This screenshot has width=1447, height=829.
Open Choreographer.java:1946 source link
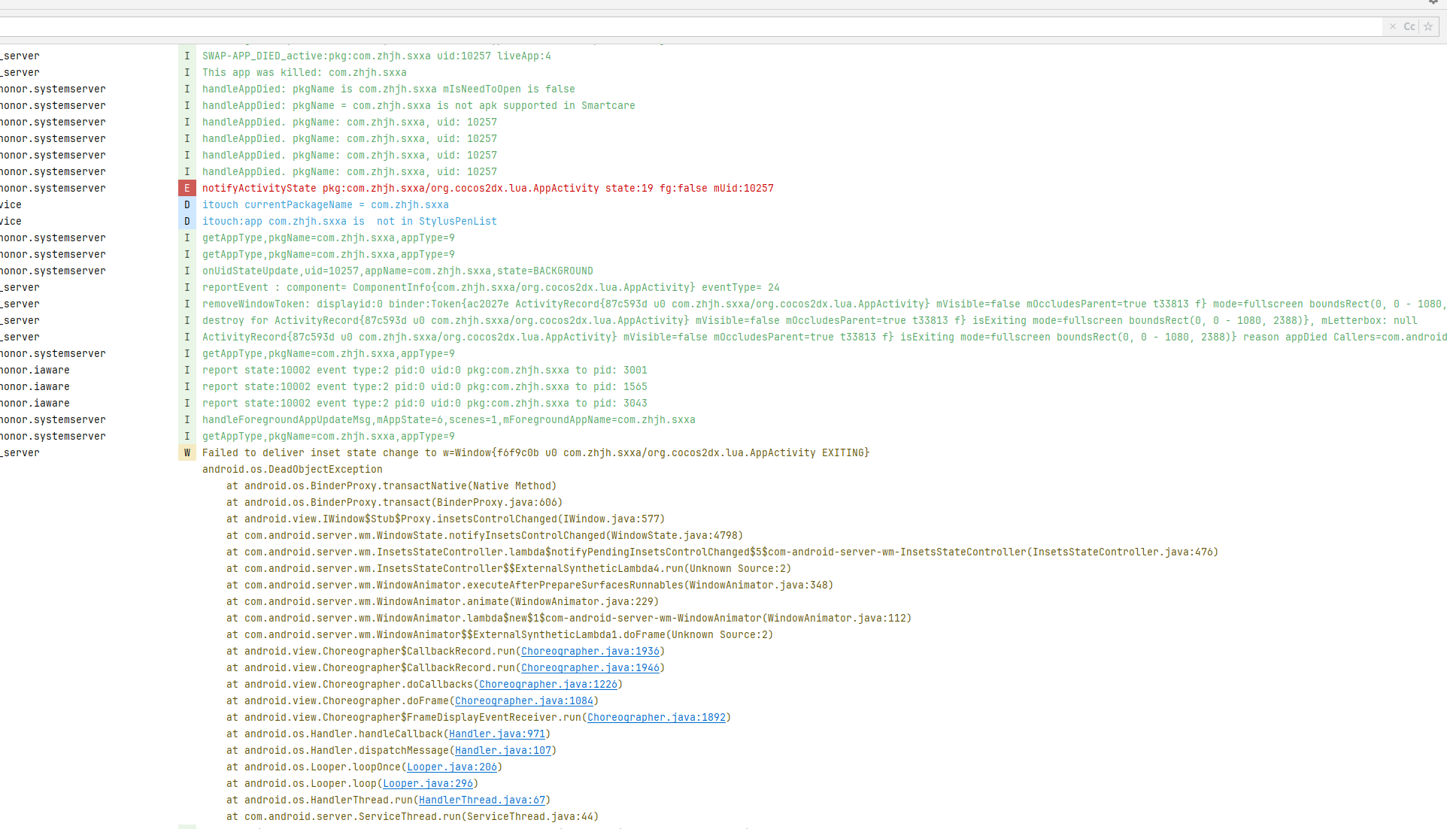[590, 668]
